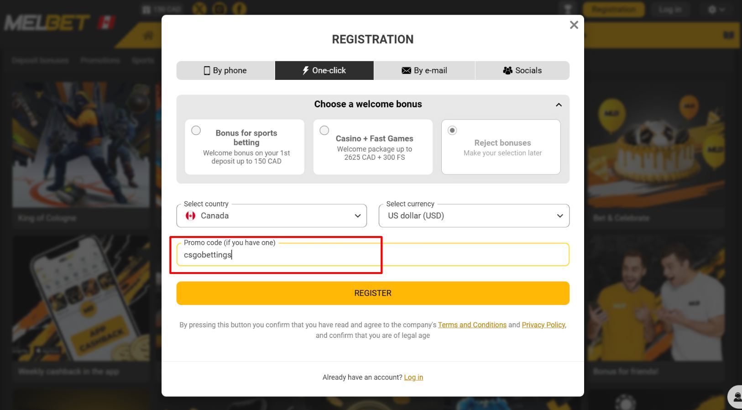Image resolution: width=742 pixels, height=410 pixels.
Task: Select the Reject bonuses radio button
Action: 452,131
